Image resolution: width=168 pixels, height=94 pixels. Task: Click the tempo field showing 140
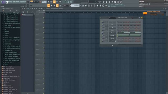[x=44, y=2]
